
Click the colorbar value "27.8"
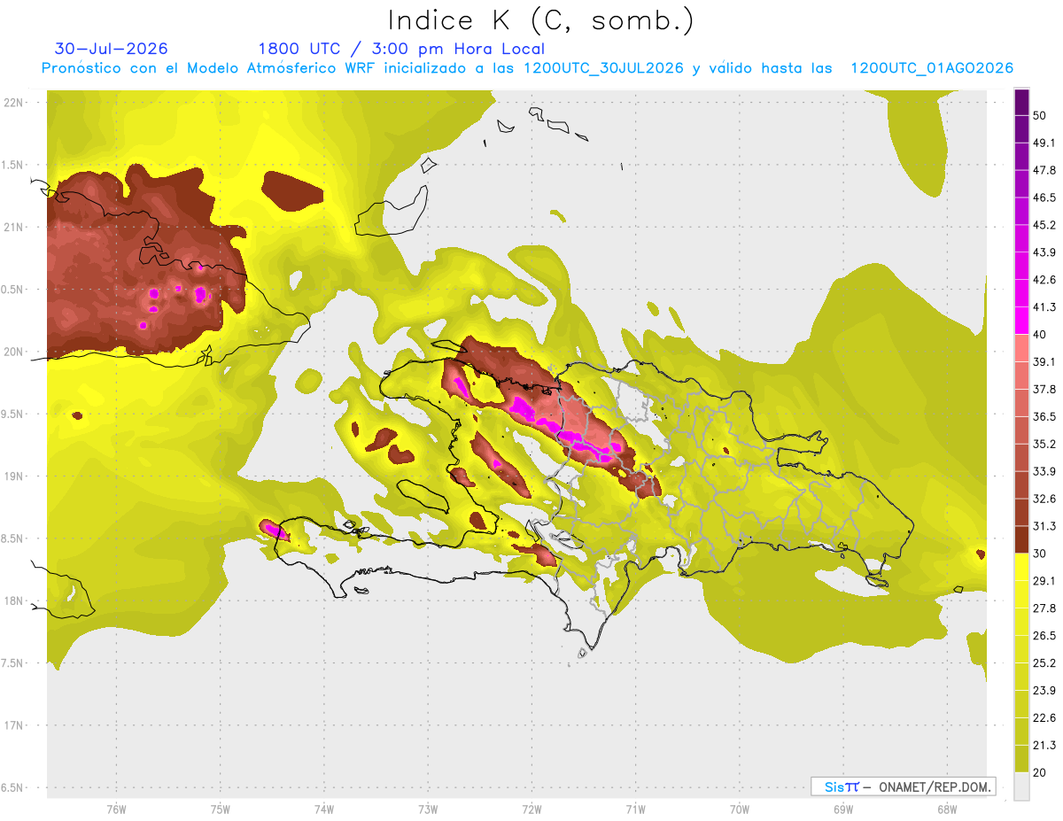(x=1044, y=608)
